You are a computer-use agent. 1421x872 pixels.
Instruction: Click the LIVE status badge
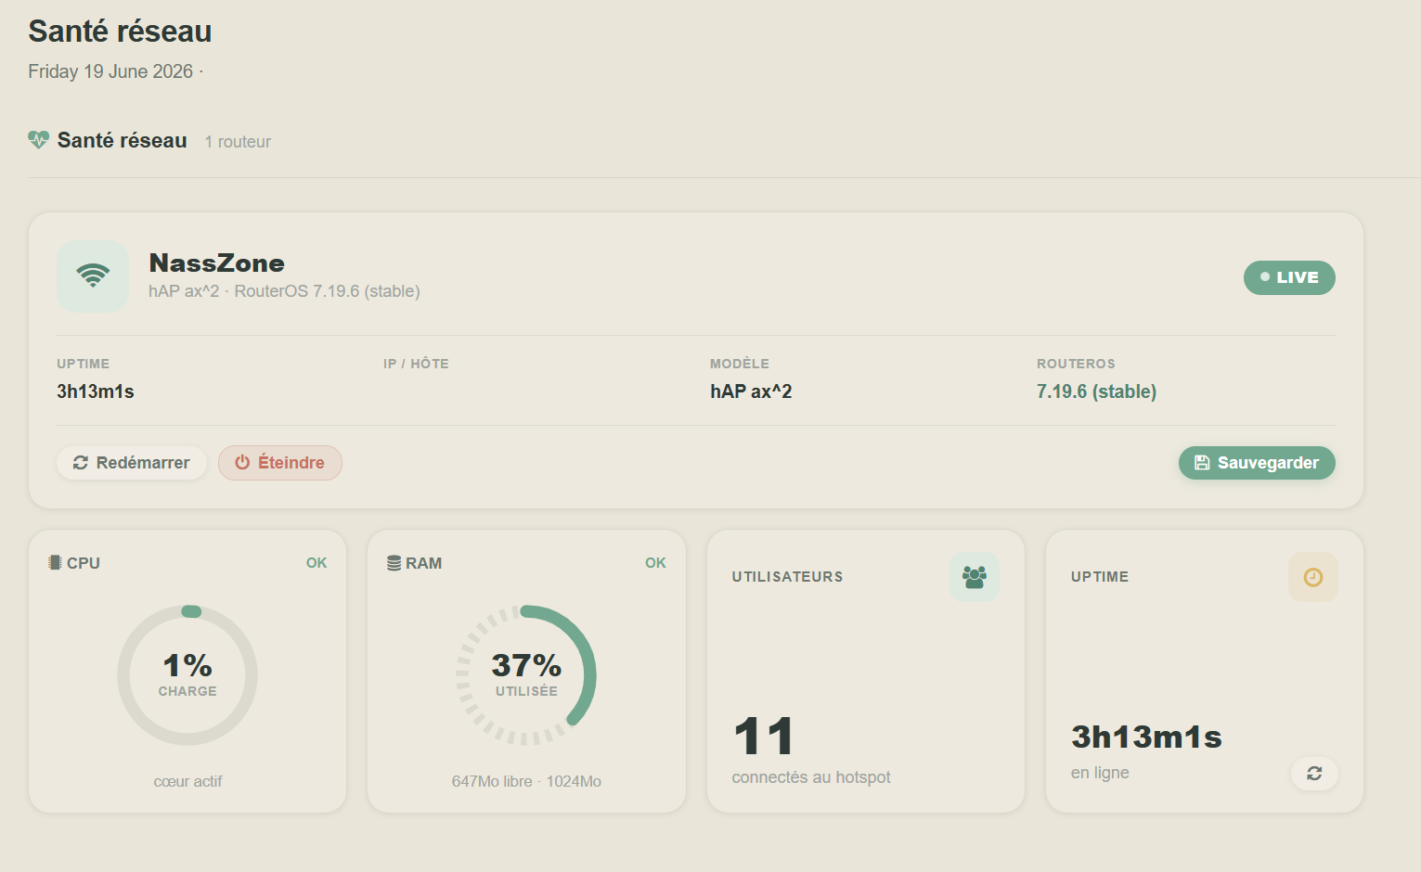pos(1289,277)
